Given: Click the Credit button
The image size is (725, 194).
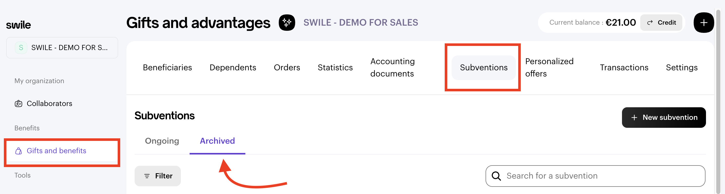Looking at the screenshot, I should point(661,23).
